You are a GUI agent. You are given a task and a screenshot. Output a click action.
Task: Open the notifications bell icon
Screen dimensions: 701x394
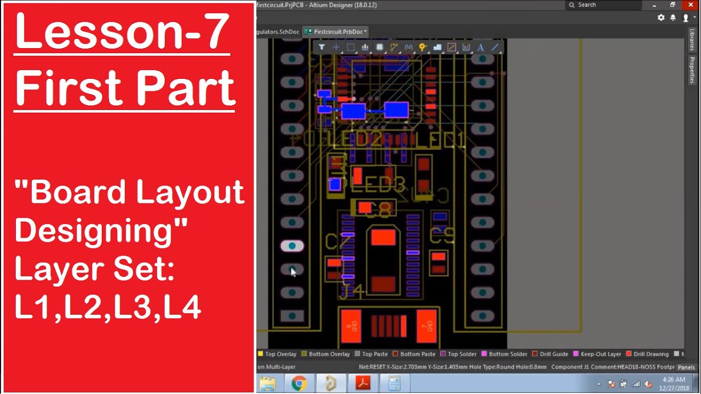pyautogui.click(x=673, y=18)
